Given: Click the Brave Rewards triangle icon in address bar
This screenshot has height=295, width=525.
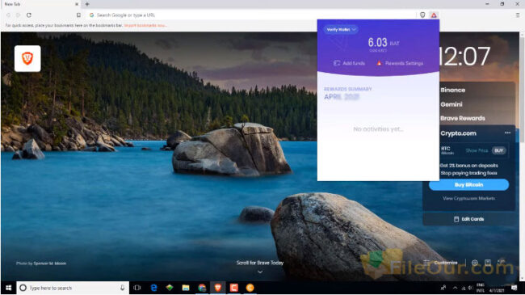Looking at the screenshot, I should pyautogui.click(x=434, y=15).
